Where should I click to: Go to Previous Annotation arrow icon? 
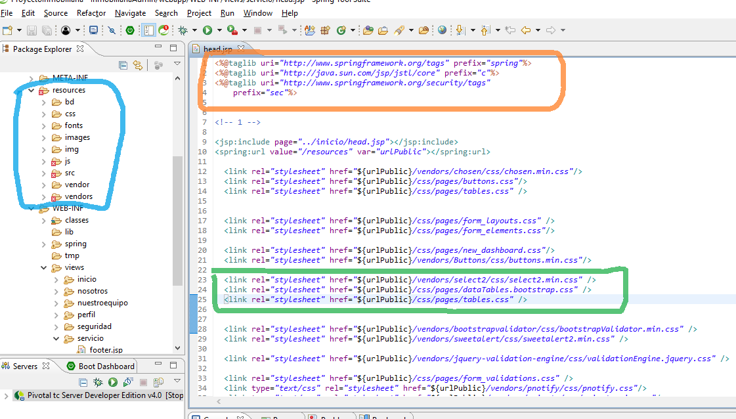tap(486, 30)
